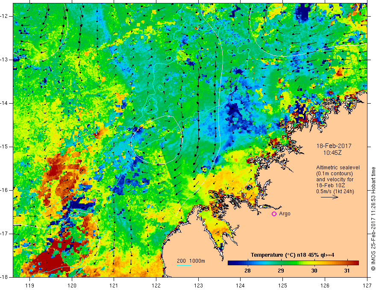Click the -15 latitude axis label
The width and height of the screenshot is (376, 290).
pos(5,147)
